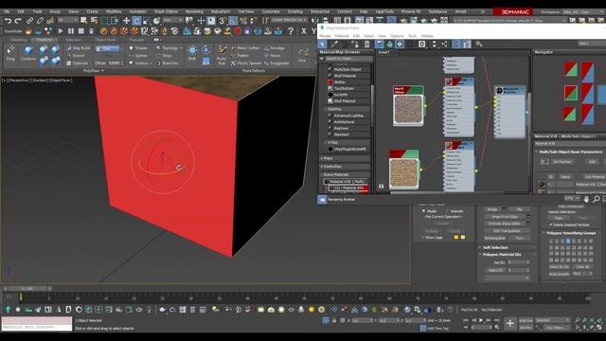This screenshot has height=341, width=606.
Task: Click the Pick tool in ribbon
Action: 302,55
